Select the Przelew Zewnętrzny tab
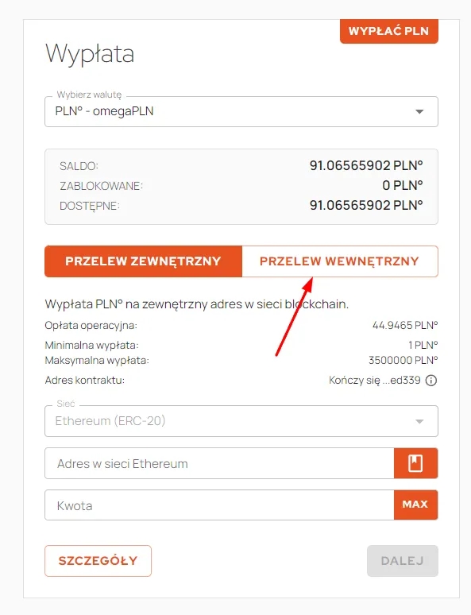Screen dimensions: 471x615 (143, 261)
